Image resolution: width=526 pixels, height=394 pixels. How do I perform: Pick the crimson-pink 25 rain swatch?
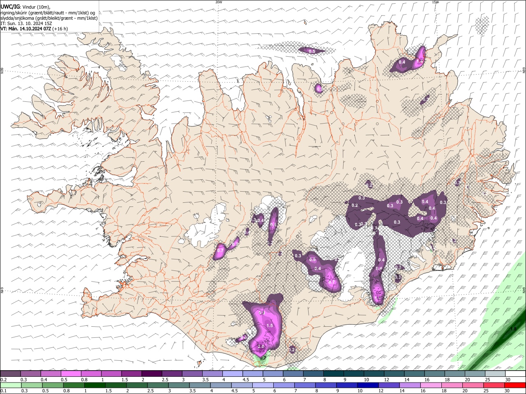[x=494, y=385]
